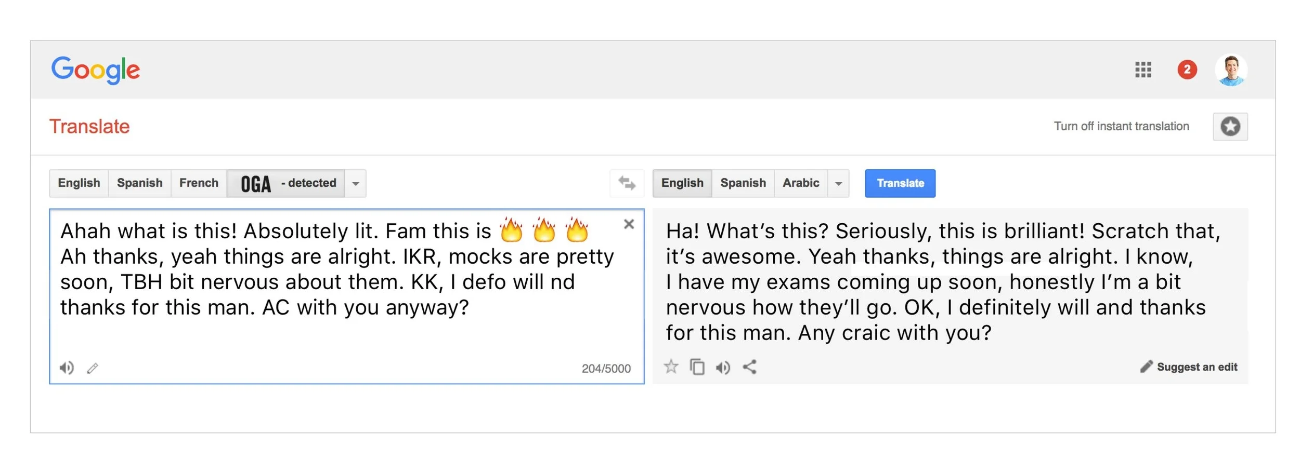The width and height of the screenshot is (1300, 475).
Task: Open the handwriting pencil input tool
Action: tap(93, 368)
